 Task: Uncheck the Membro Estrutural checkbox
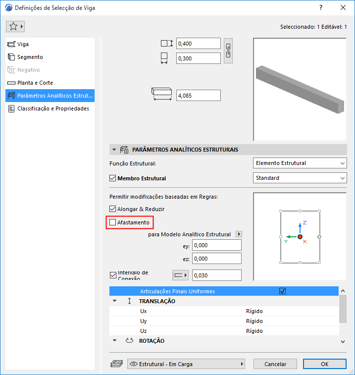[112, 178]
